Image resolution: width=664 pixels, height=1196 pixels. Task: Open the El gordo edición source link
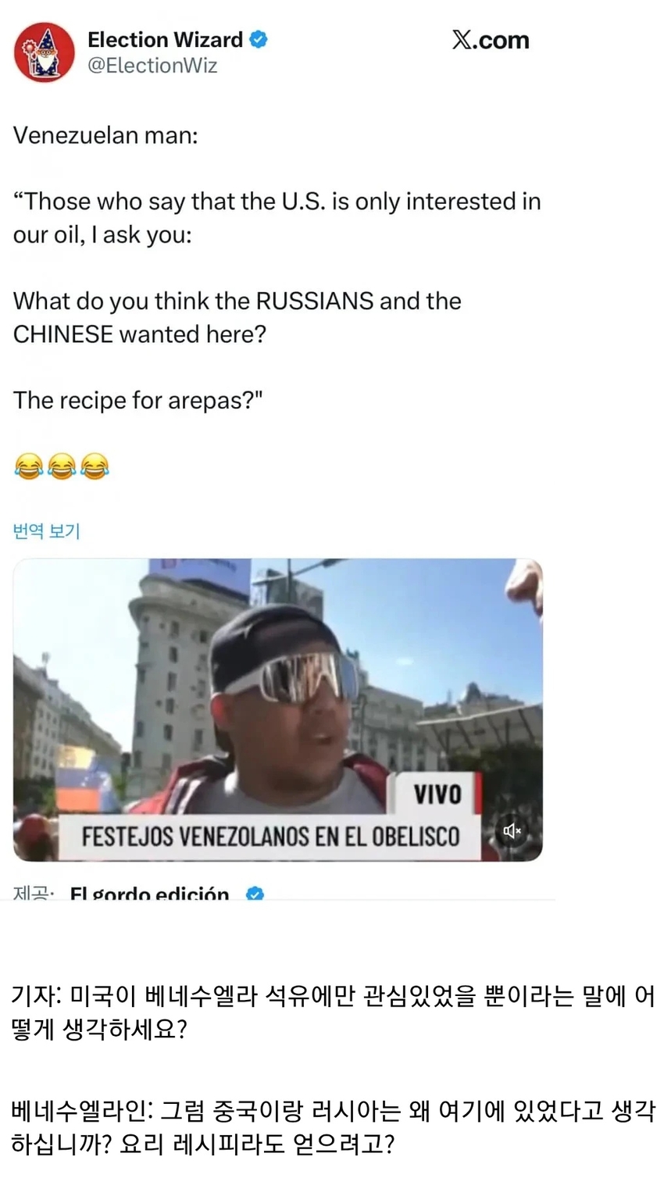[x=150, y=893]
